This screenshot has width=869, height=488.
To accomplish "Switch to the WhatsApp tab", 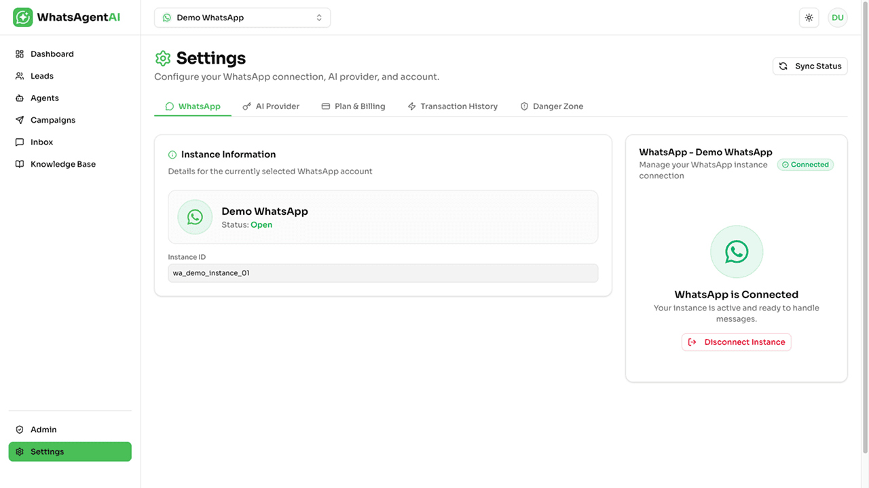I will [x=193, y=106].
